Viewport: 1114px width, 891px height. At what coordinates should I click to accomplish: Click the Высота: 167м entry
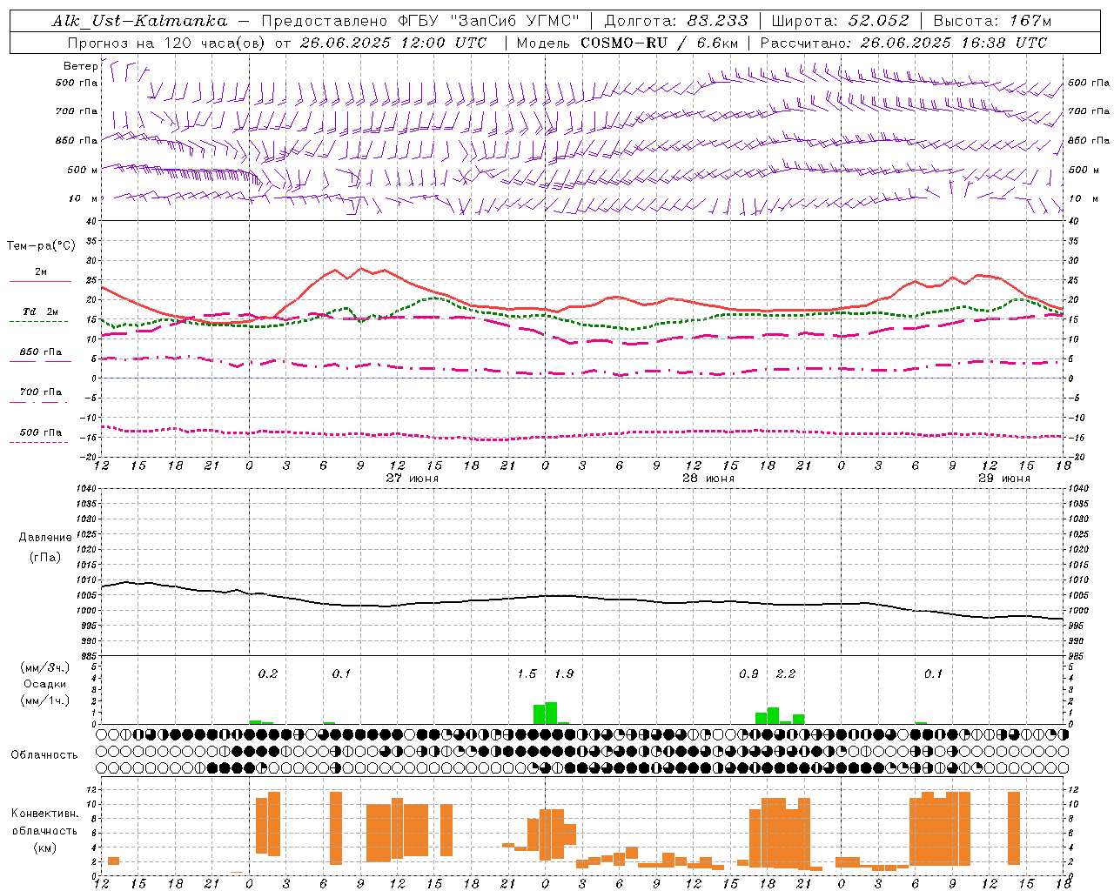click(992, 21)
